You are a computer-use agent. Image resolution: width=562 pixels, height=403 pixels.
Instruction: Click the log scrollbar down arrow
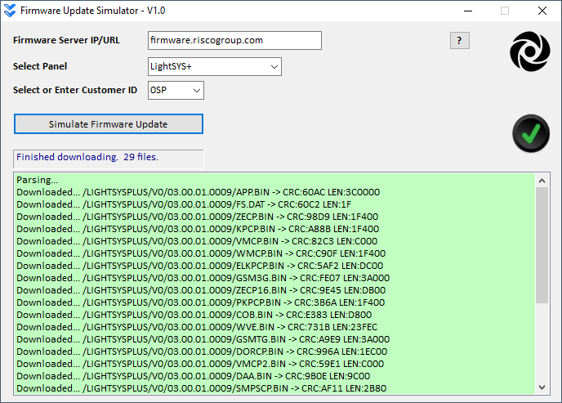click(542, 387)
